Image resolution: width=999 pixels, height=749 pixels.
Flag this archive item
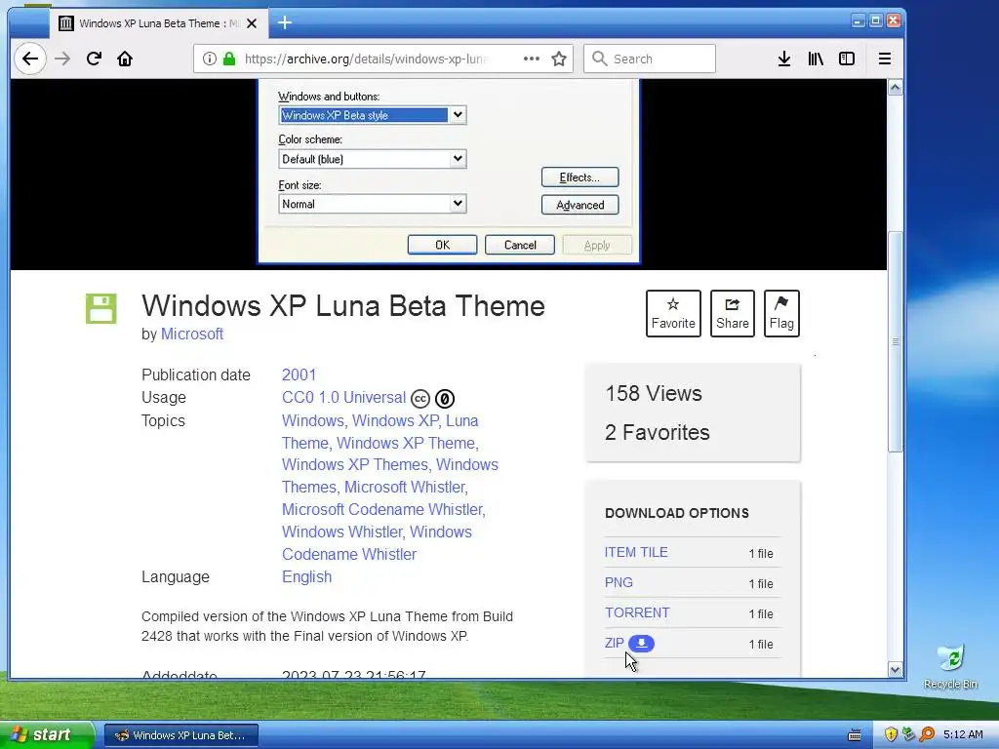(781, 313)
